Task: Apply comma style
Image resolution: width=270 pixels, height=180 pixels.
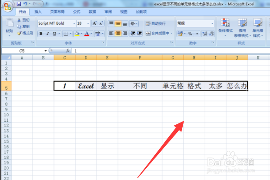Action: point(197,34)
